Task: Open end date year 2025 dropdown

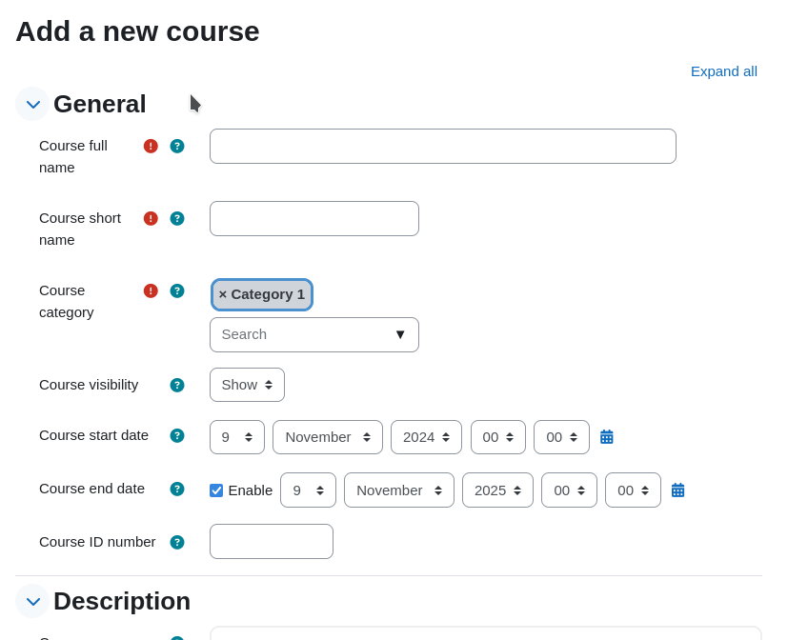Action: (x=497, y=490)
